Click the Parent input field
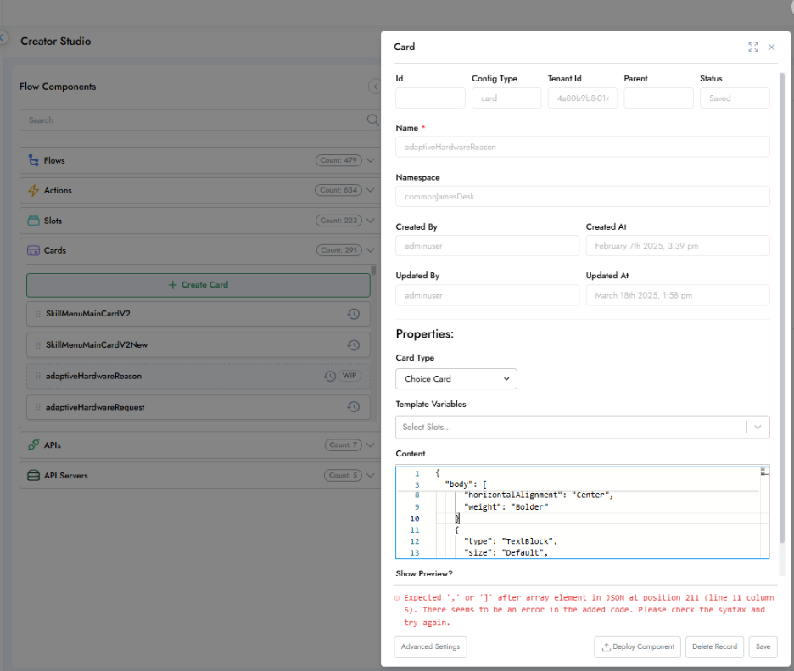Screen dimensions: 794x671 [658, 98]
